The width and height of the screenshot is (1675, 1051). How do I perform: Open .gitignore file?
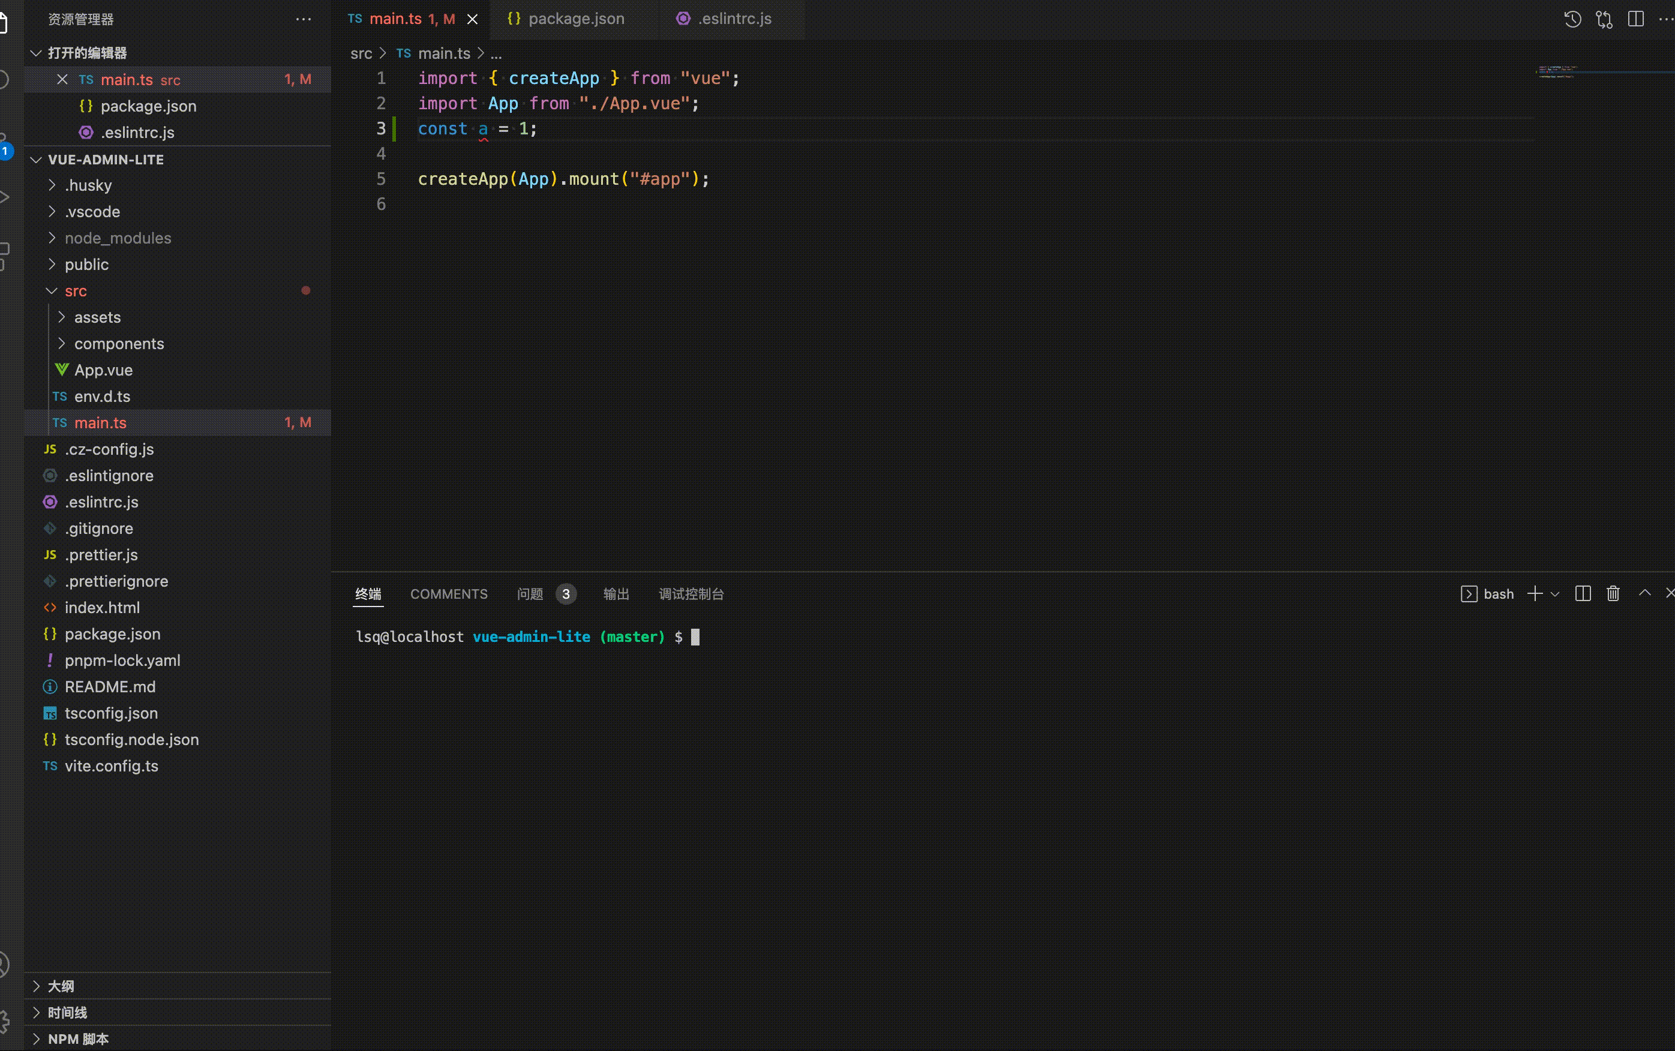178,528
